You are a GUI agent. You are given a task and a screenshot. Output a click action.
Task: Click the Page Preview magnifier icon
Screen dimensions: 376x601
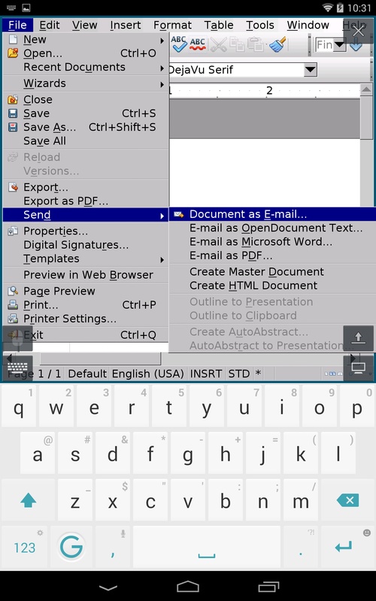click(x=13, y=291)
